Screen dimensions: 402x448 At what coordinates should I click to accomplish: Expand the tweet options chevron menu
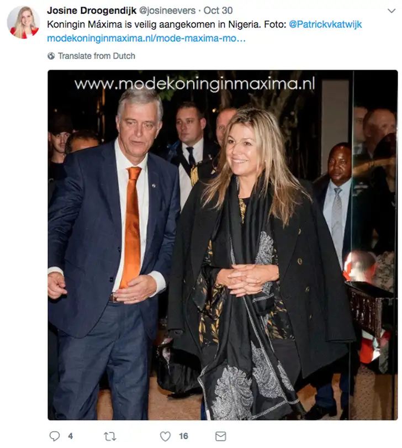coord(392,11)
